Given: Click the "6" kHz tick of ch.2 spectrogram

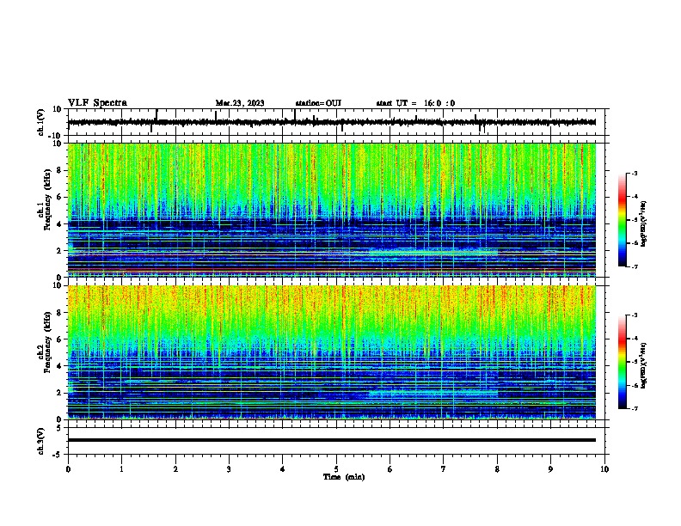Looking at the screenshot, I should pyautogui.click(x=59, y=339).
